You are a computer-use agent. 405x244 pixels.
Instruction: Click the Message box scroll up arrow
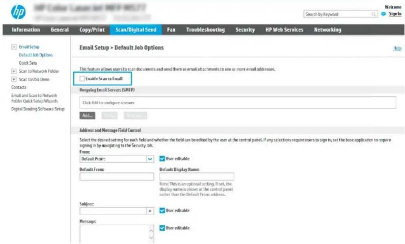(x=151, y=230)
